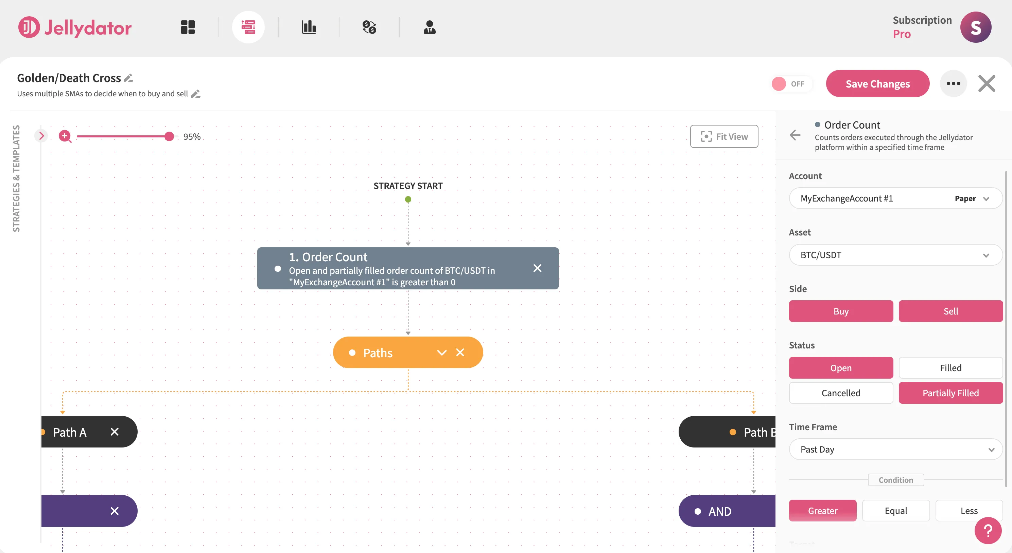
Task: Click the Subscription Pro label
Action: click(922, 27)
